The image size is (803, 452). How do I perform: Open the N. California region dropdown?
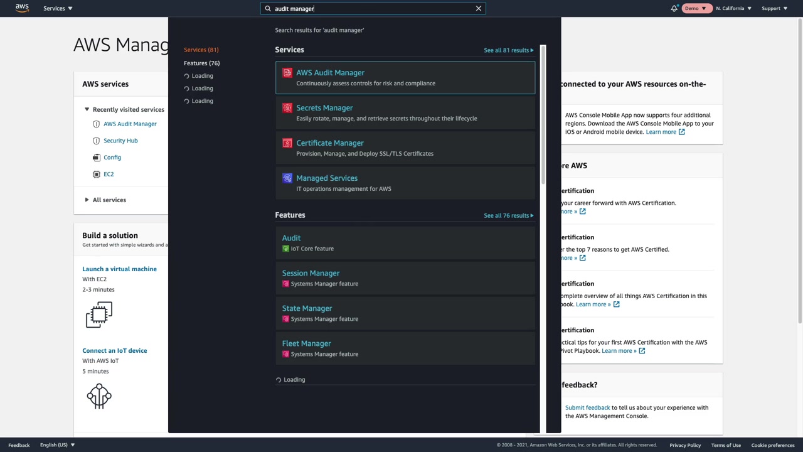pyautogui.click(x=733, y=8)
